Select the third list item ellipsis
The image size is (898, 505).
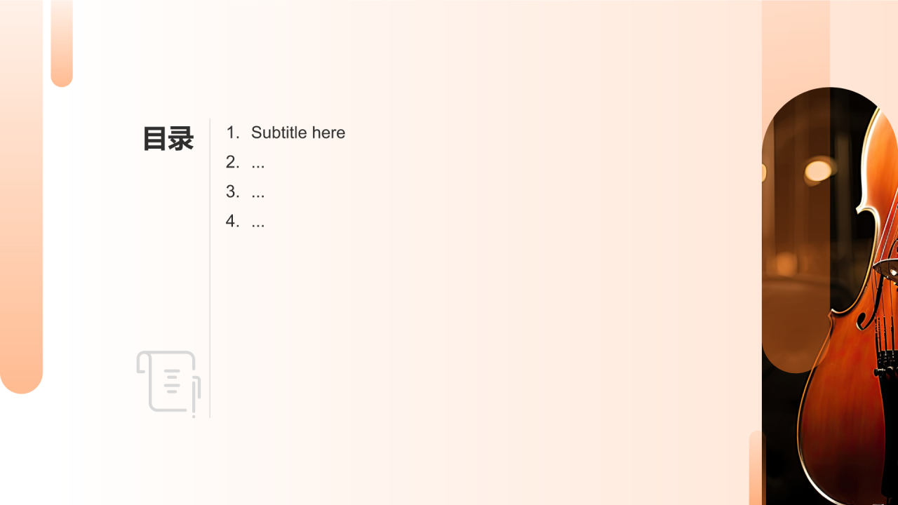(x=257, y=192)
